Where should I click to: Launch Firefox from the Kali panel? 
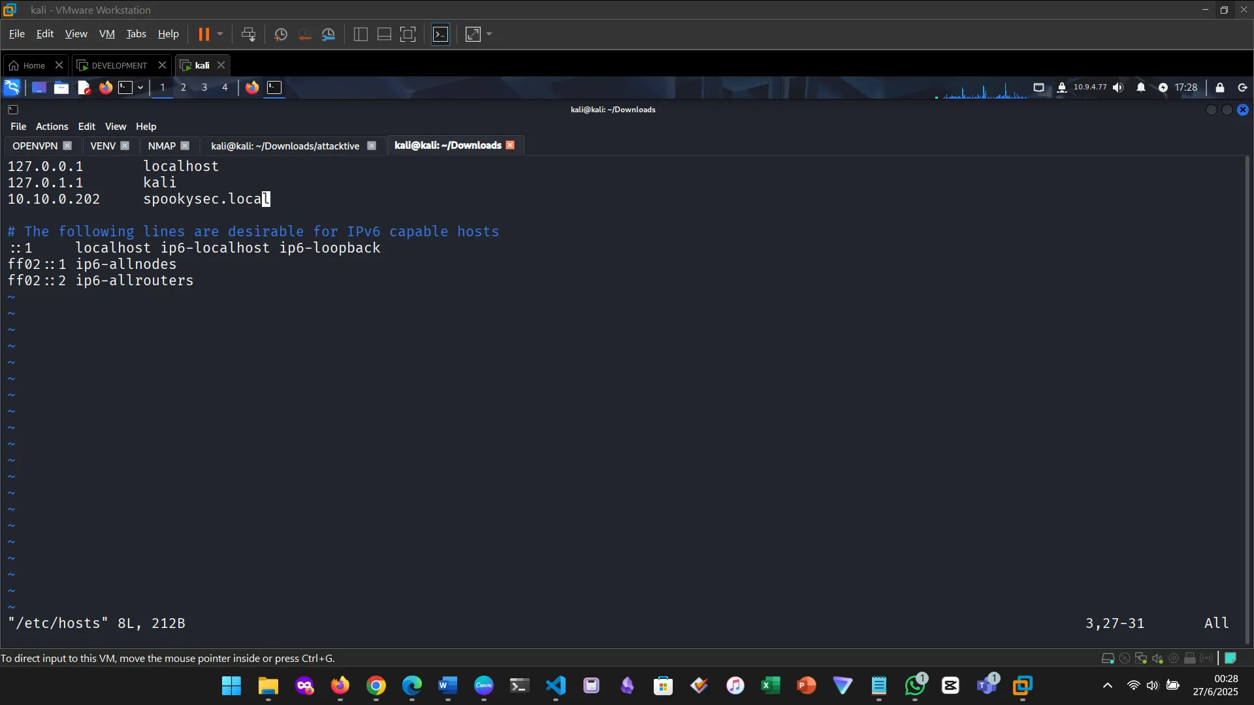coord(106,87)
